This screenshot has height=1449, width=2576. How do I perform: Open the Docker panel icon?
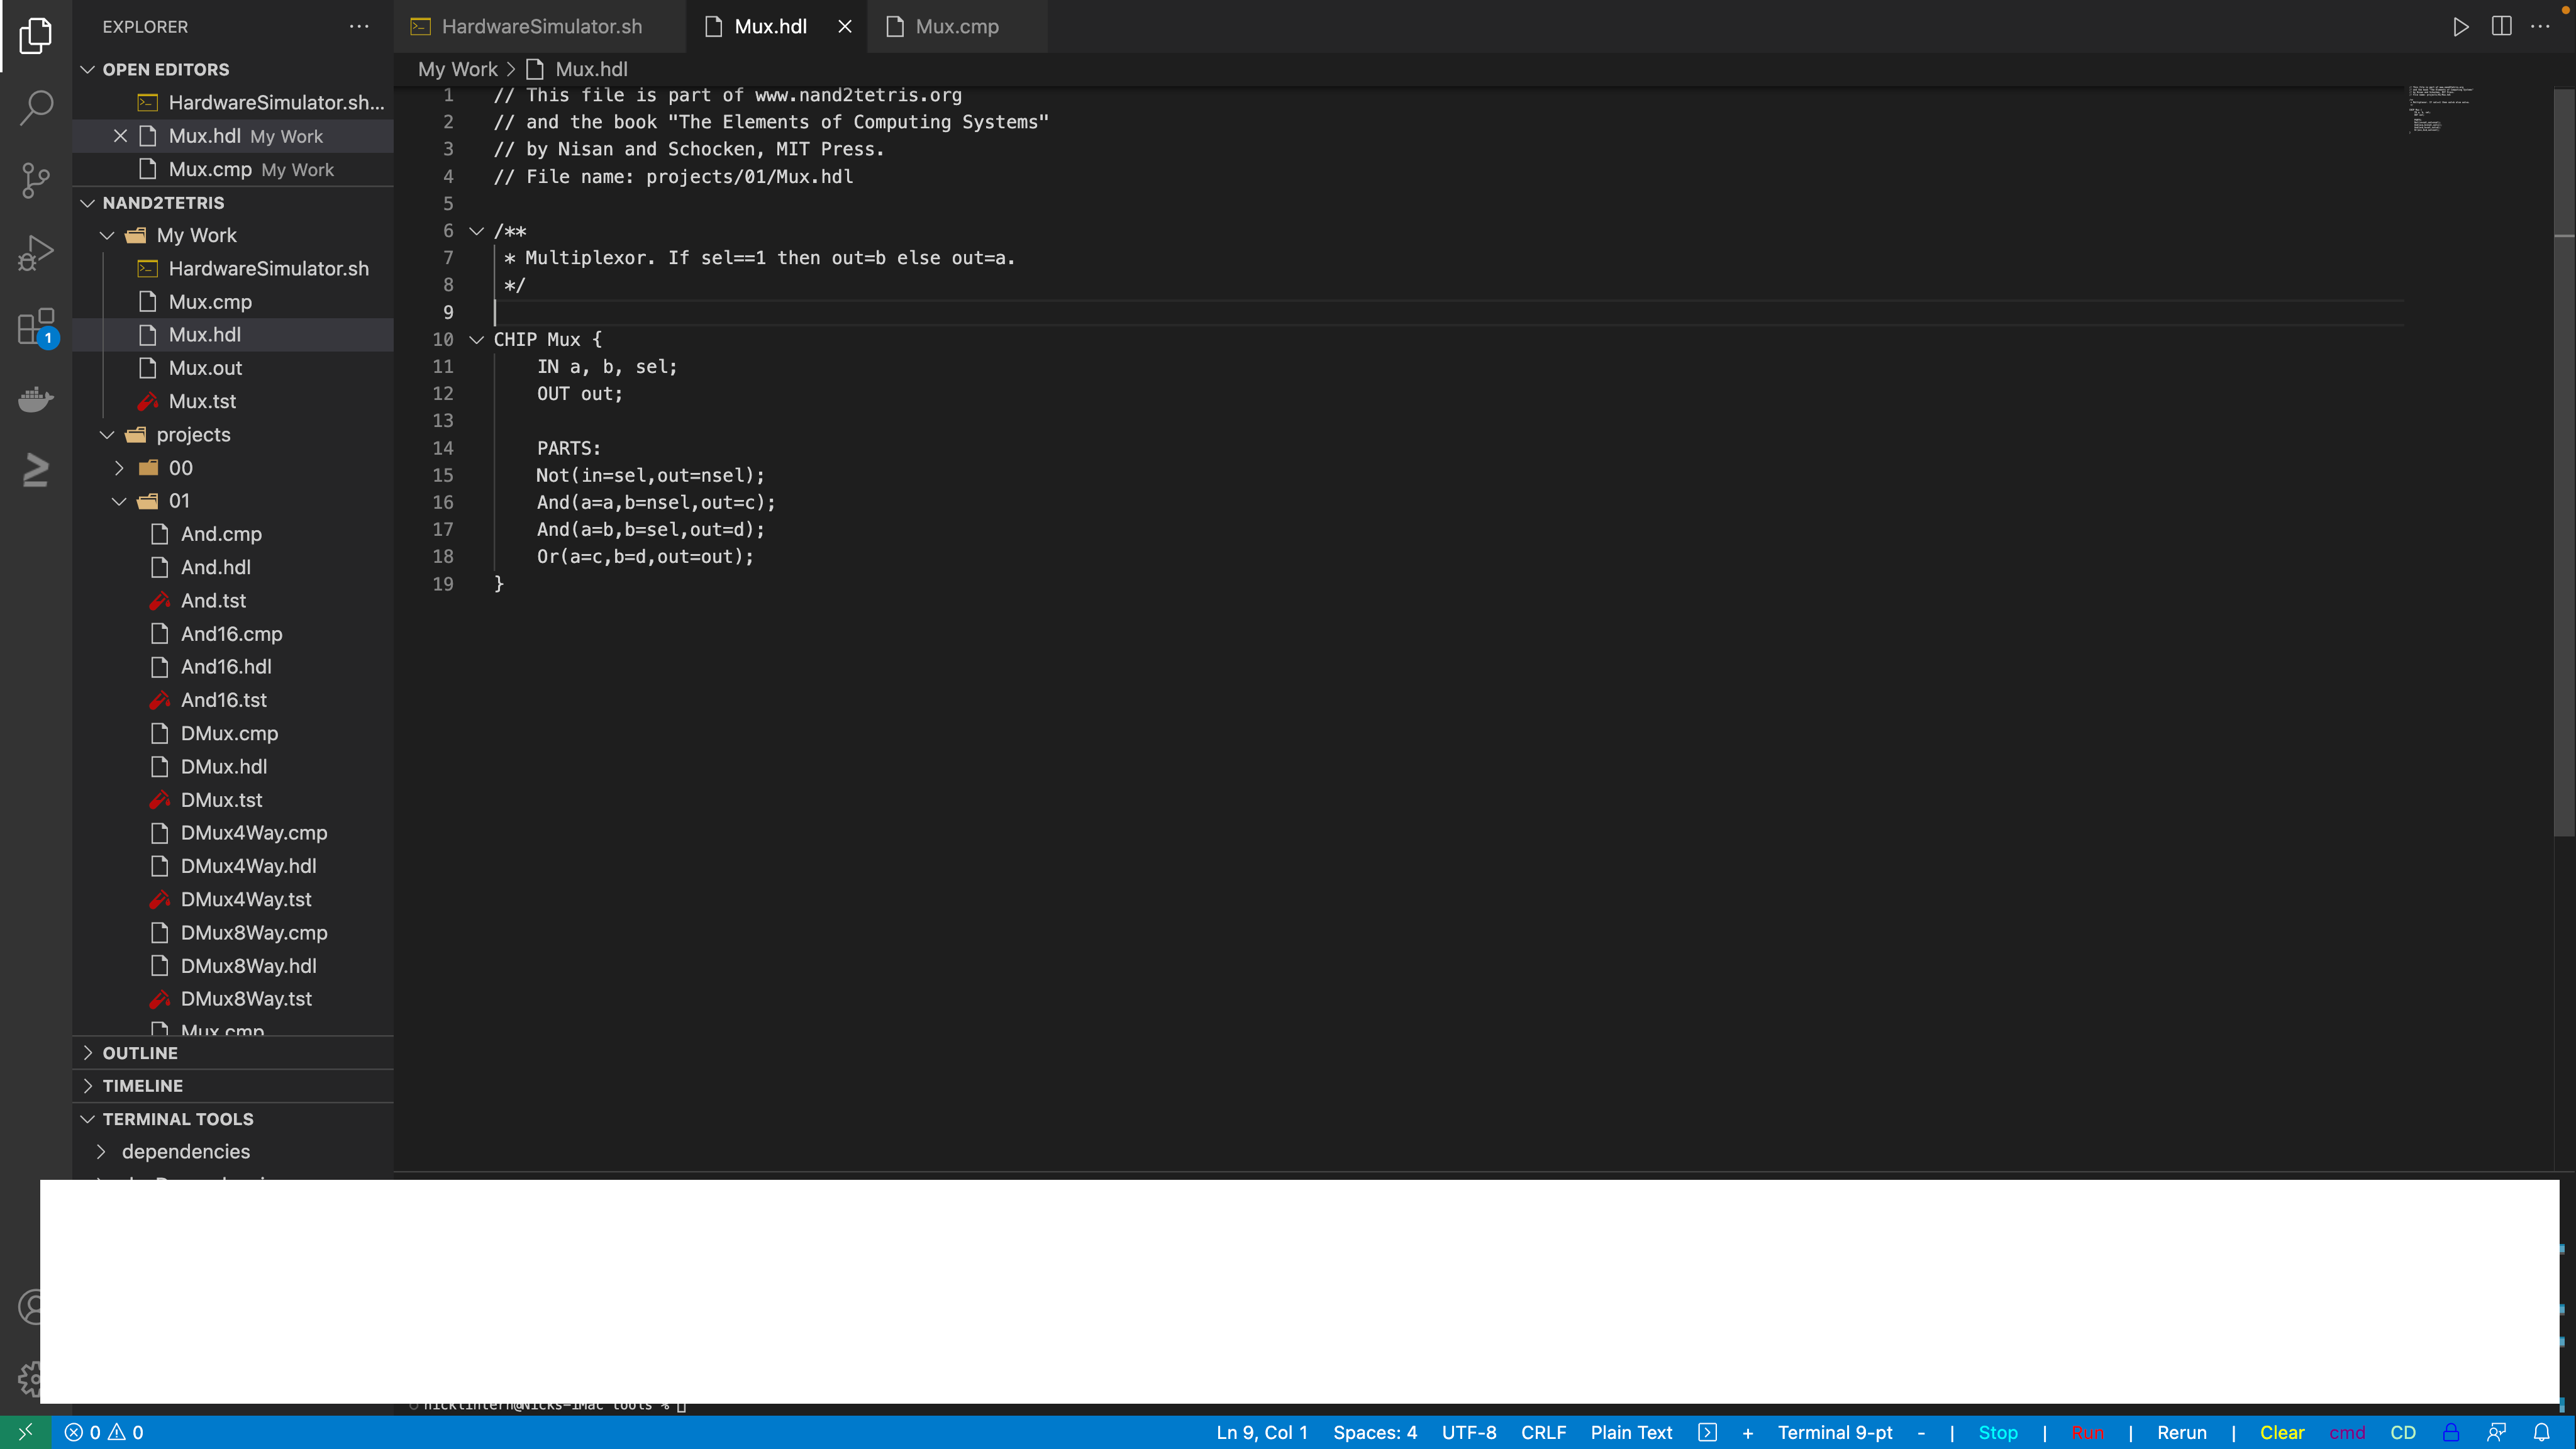(36, 399)
